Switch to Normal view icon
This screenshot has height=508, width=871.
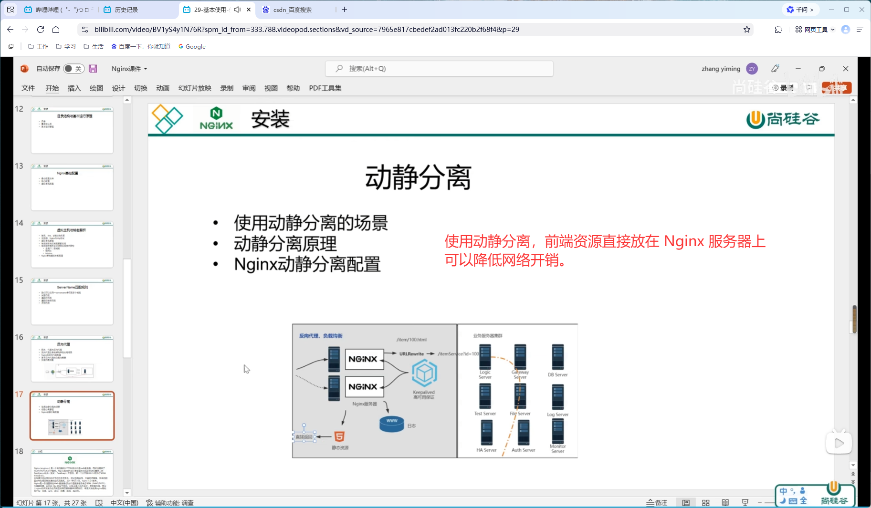686,503
